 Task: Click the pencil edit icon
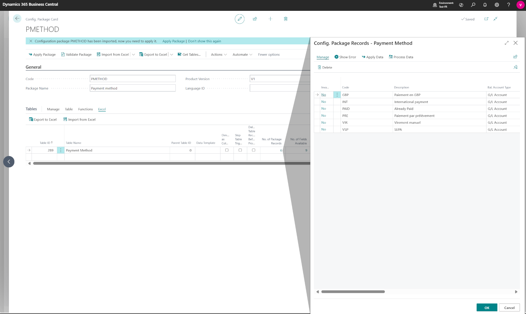click(240, 19)
